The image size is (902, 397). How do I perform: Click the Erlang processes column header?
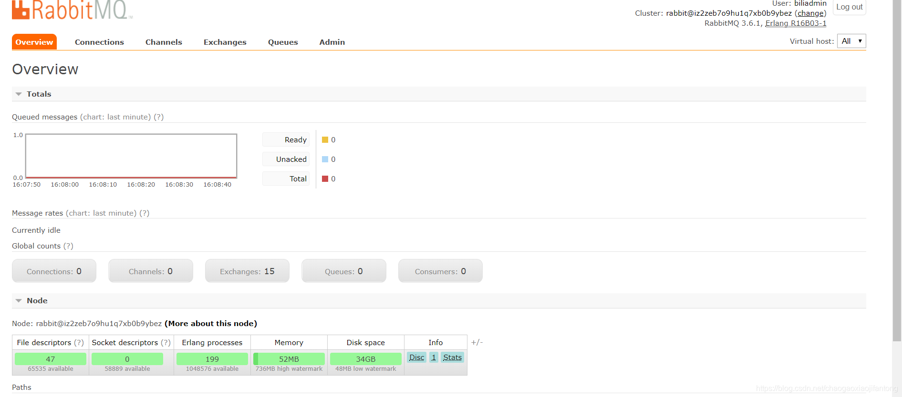coord(212,343)
